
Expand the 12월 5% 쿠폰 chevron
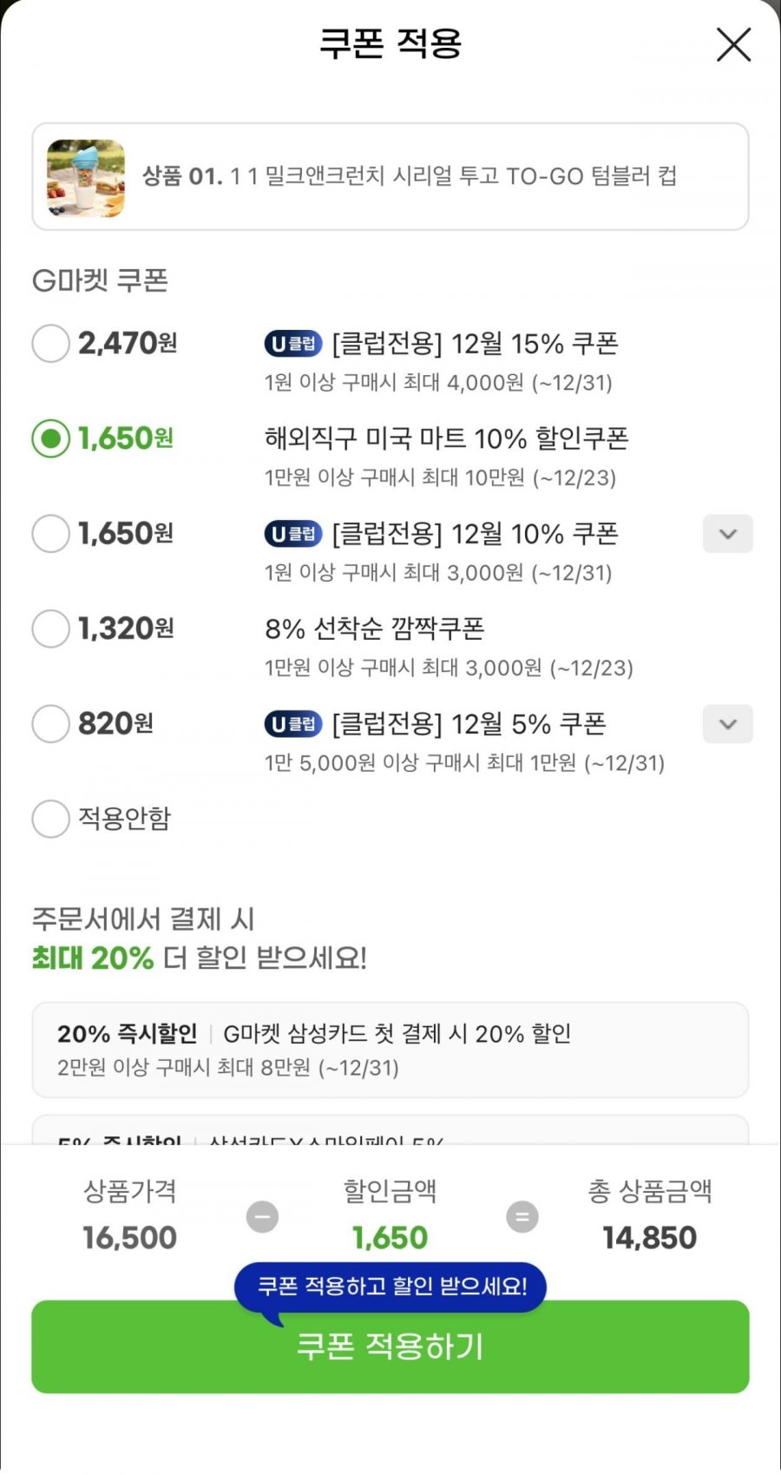coord(727,724)
